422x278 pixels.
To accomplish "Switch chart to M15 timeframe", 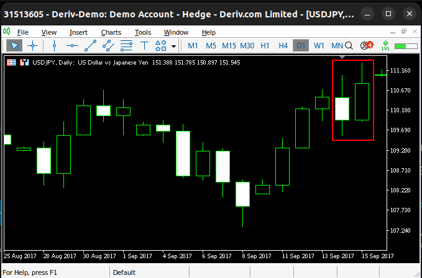I will [229, 46].
